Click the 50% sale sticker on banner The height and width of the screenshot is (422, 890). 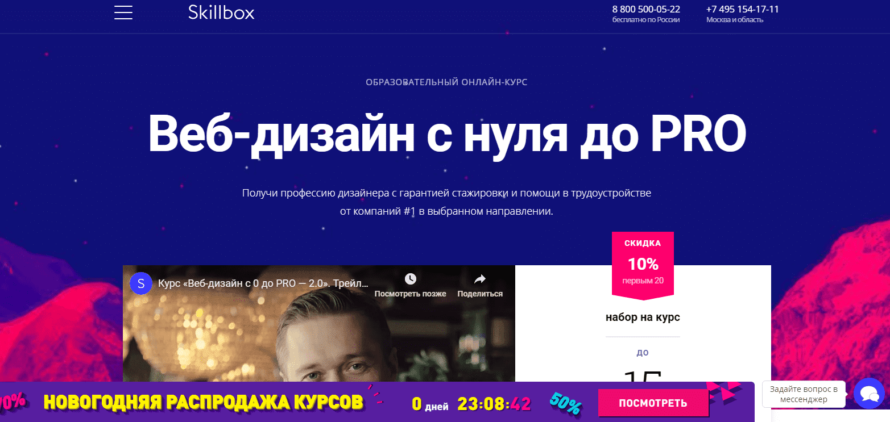[565, 403]
